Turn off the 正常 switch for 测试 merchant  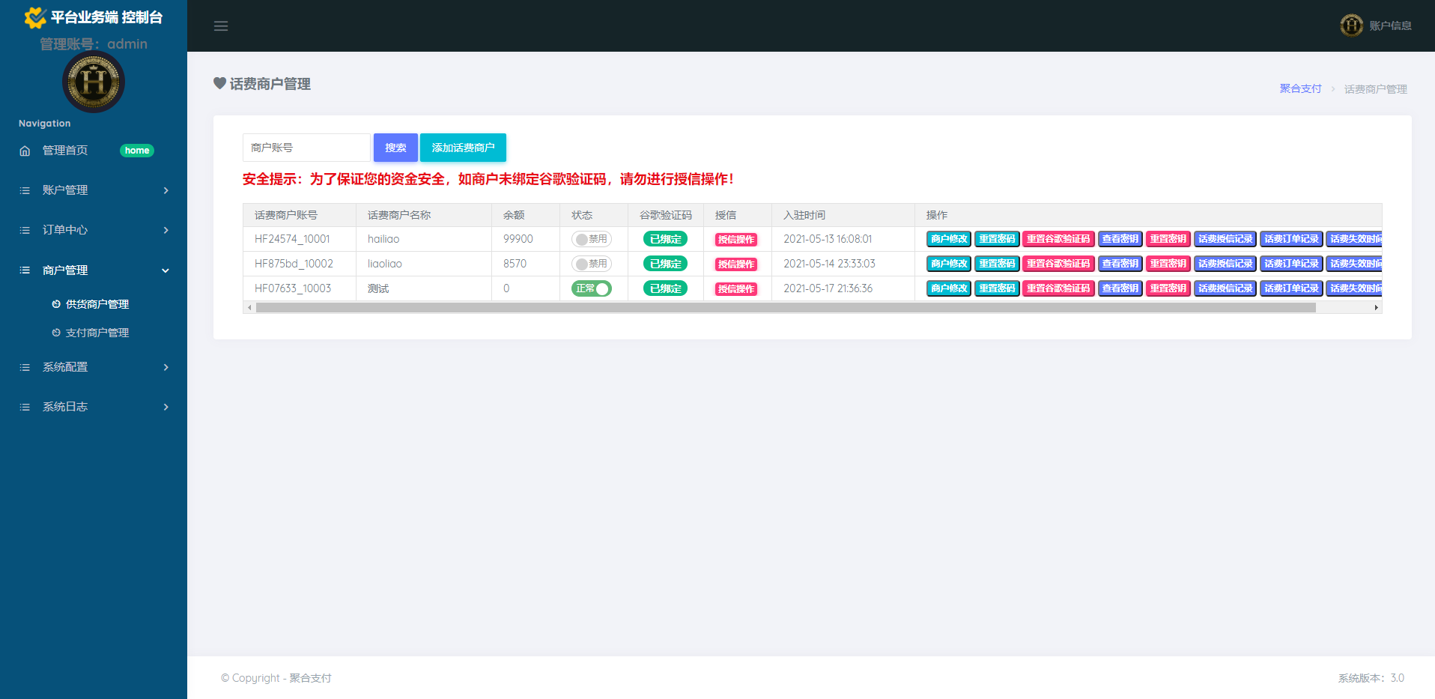pos(592,288)
